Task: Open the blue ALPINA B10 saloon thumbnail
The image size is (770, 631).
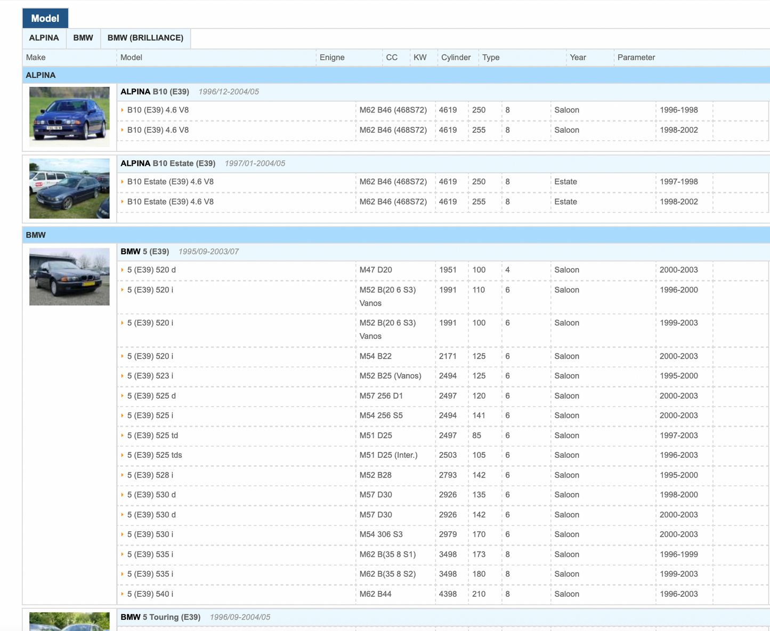Action: click(x=69, y=117)
